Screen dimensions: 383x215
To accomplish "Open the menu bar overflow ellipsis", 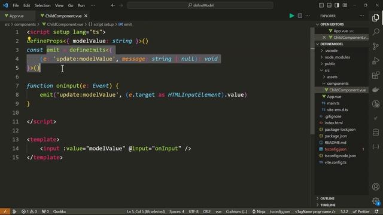I will 93,5.
